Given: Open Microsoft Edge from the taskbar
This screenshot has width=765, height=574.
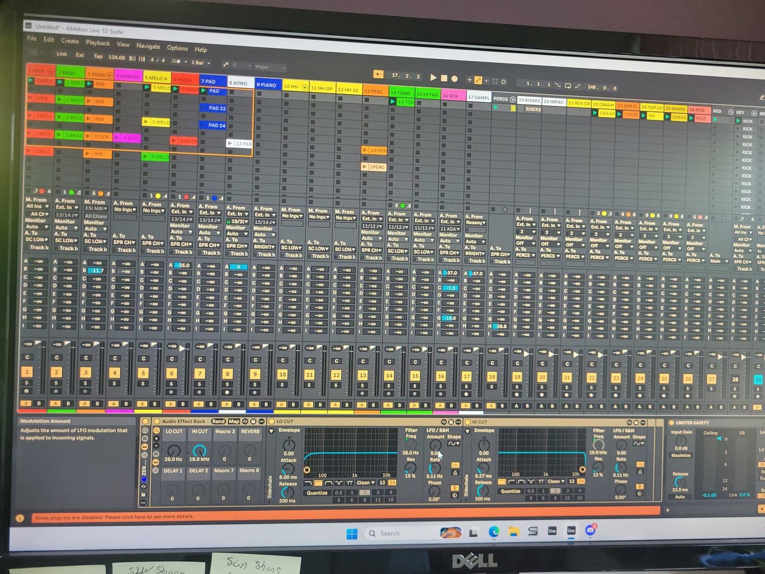Looking at the screenshot, I should point(494,531).
